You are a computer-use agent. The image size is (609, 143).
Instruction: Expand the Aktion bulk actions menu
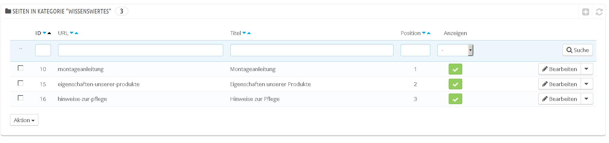pyautogui.click(x=24, y=120)
